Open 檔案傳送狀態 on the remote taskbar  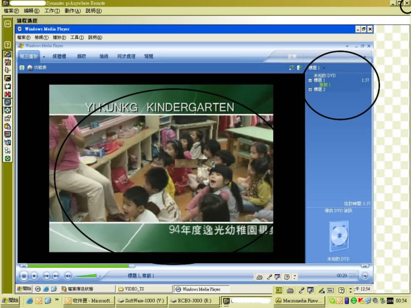87,289
